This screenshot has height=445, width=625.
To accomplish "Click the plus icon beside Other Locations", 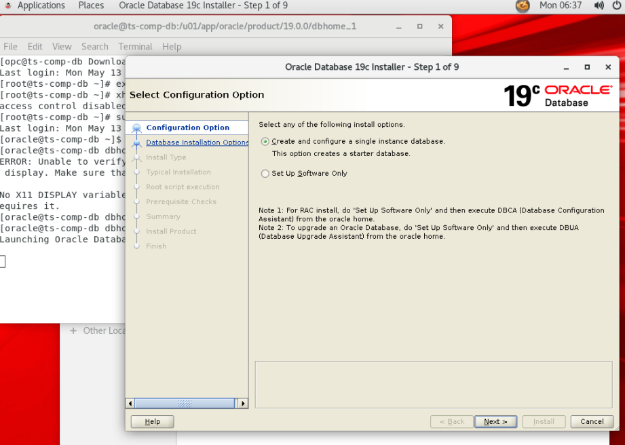I will pyautogui.click(x=73, y=330).
